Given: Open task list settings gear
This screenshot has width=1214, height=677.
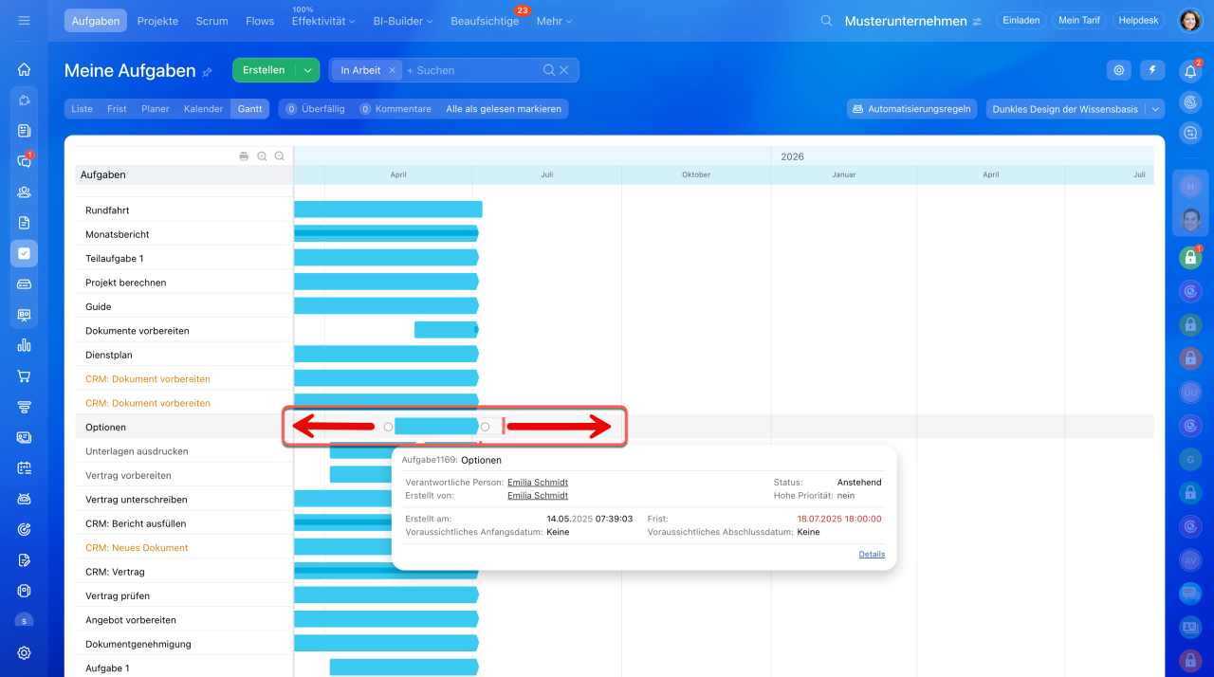Looking at the screenshot, I should tap(1119, 70).
